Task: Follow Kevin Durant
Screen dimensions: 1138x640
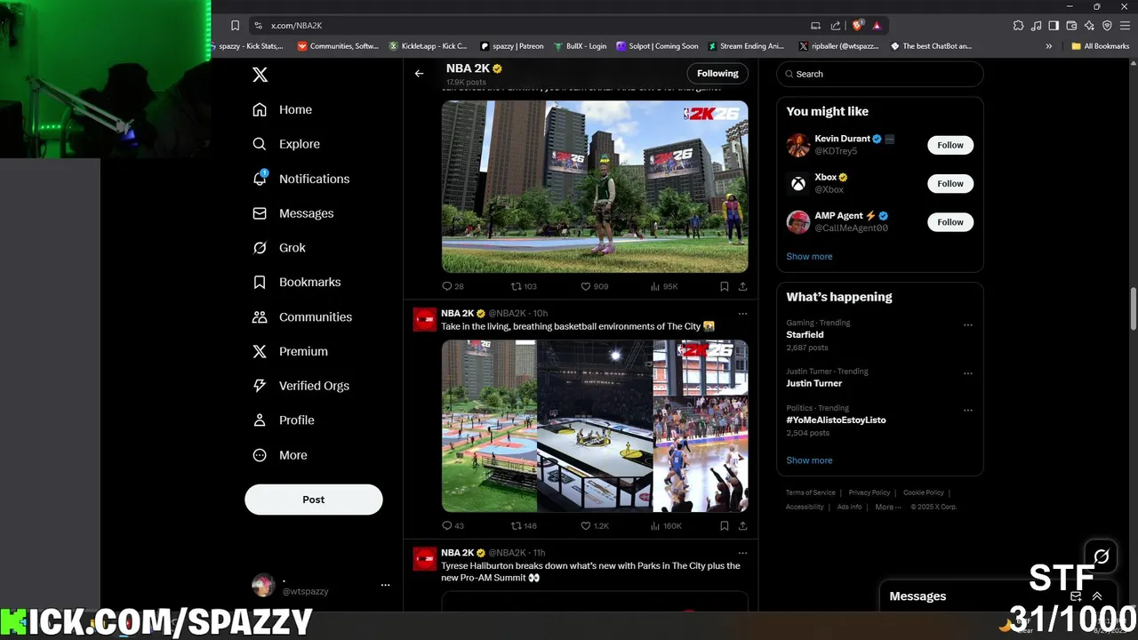Action: click(950, 145)
